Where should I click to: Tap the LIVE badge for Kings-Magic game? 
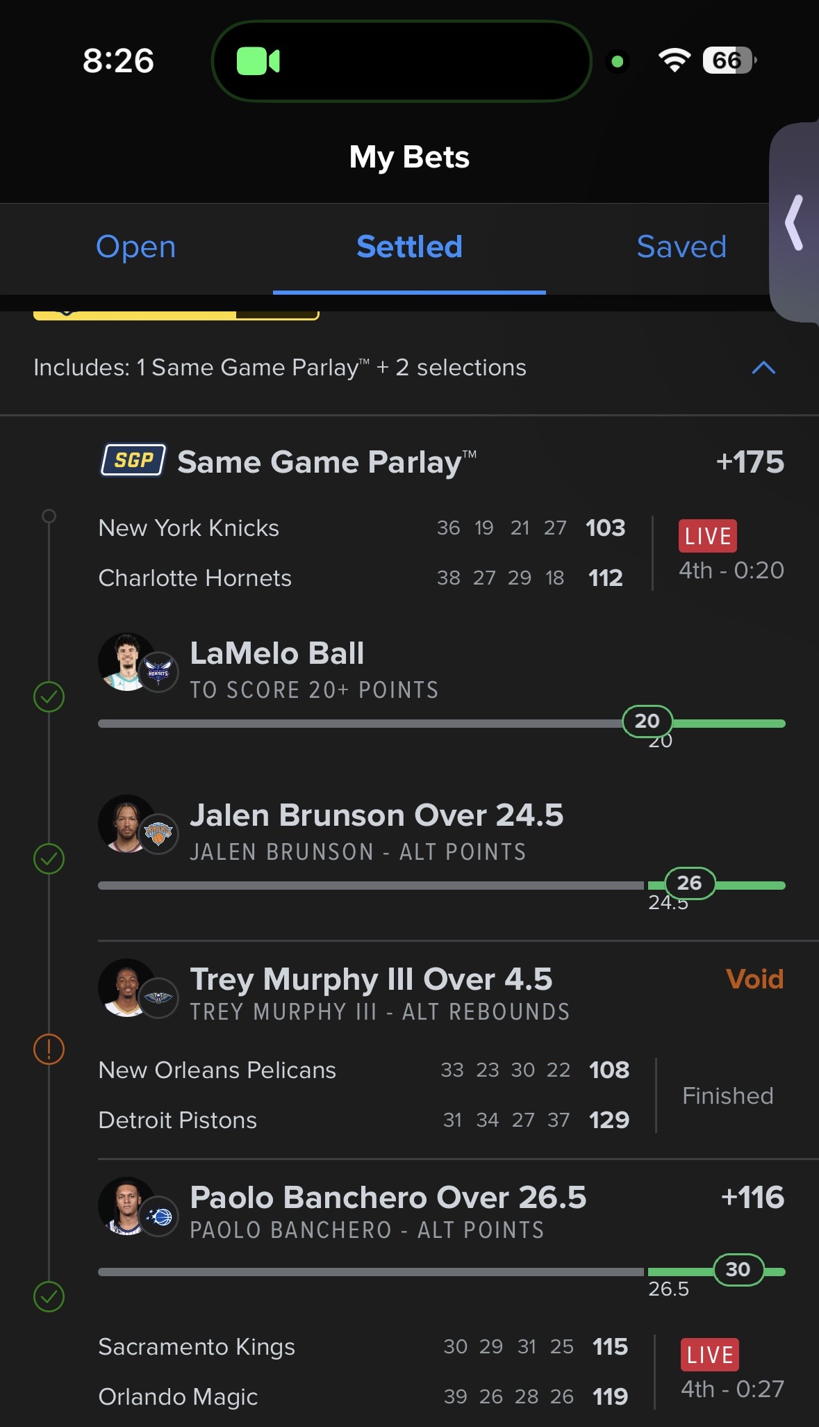pos(709,1354)
